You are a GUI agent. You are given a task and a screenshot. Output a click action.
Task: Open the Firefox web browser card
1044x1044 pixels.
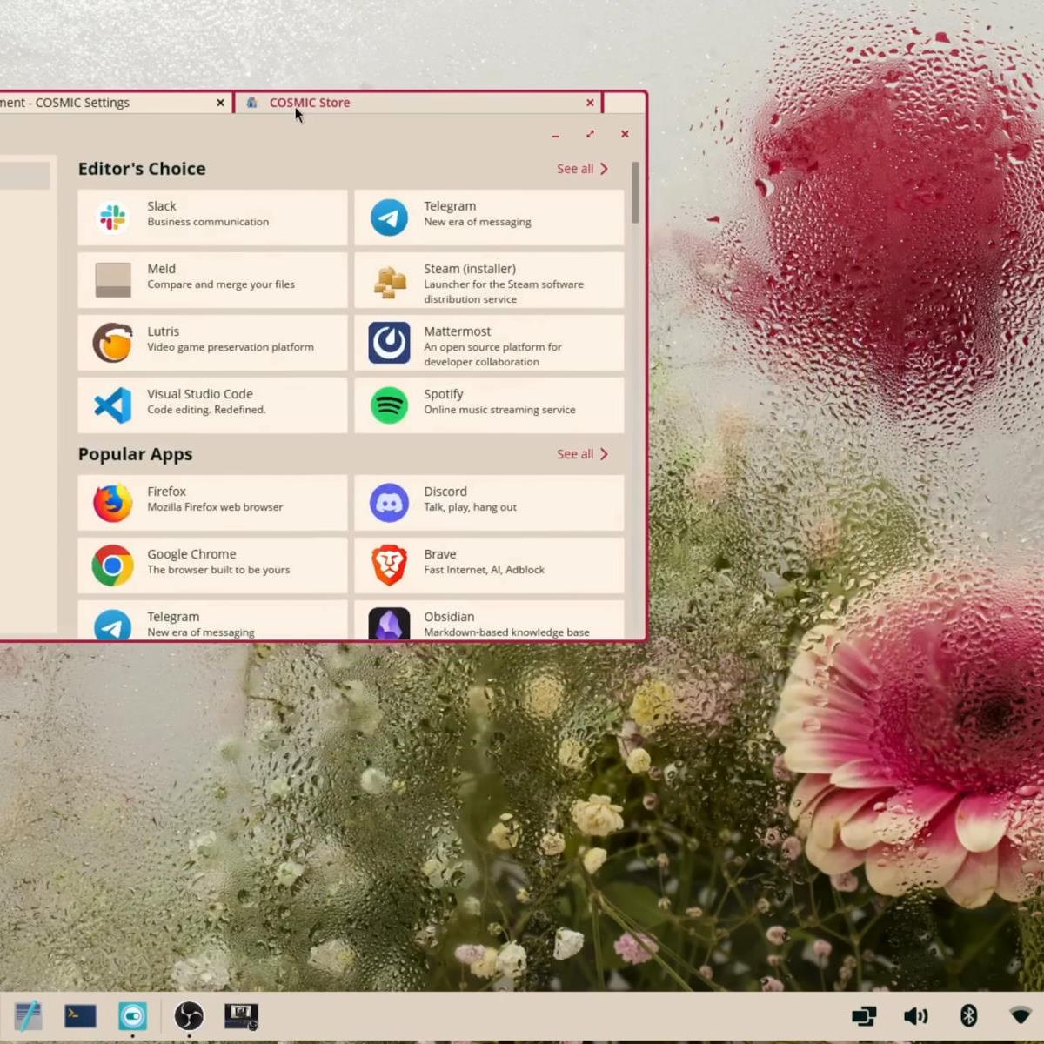click(212, 503)
